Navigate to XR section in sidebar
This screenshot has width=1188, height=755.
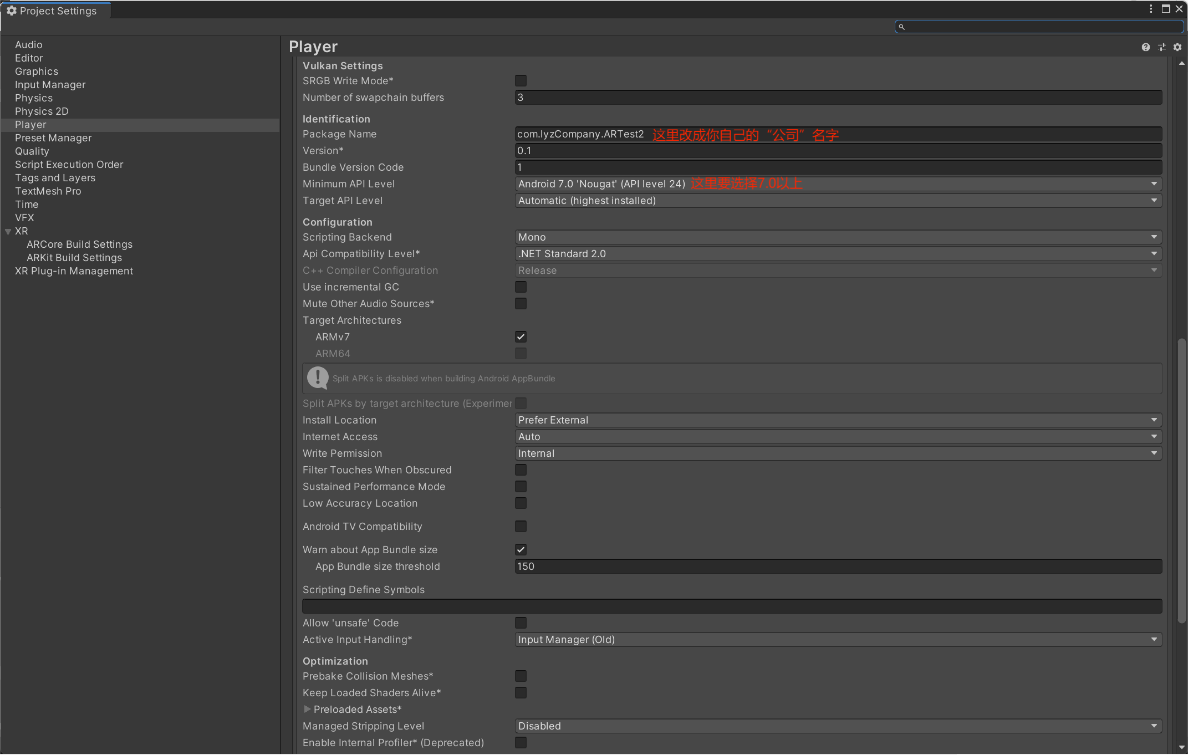point(23,230)
